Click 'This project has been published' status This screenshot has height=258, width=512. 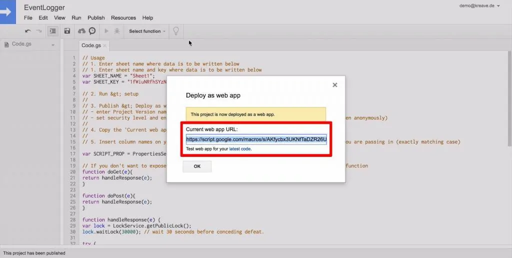point(34,253)
